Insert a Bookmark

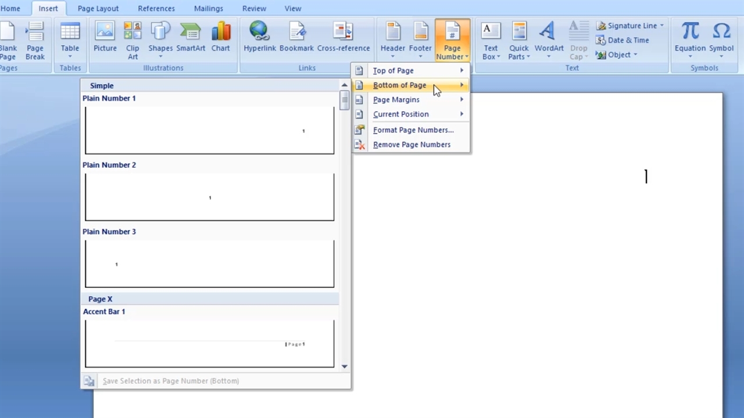pos(296,38)
